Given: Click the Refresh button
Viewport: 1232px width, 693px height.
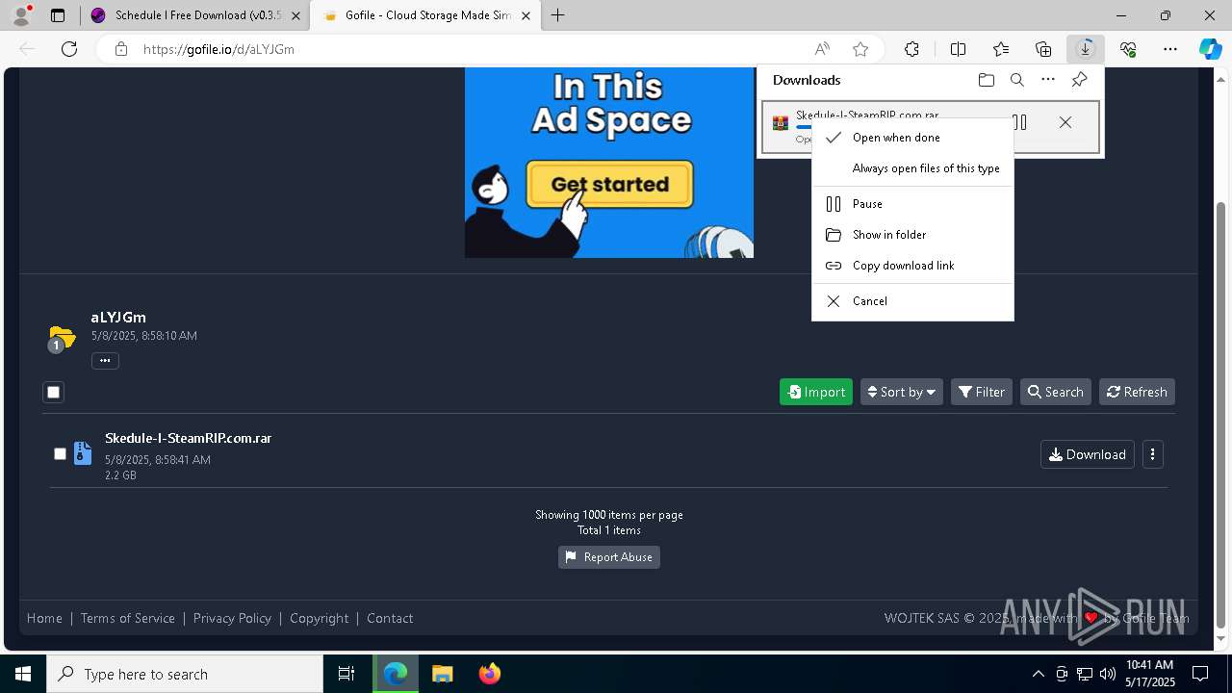Looking at the screenshot, I should pyautogui.click(x=1137, y=392).
